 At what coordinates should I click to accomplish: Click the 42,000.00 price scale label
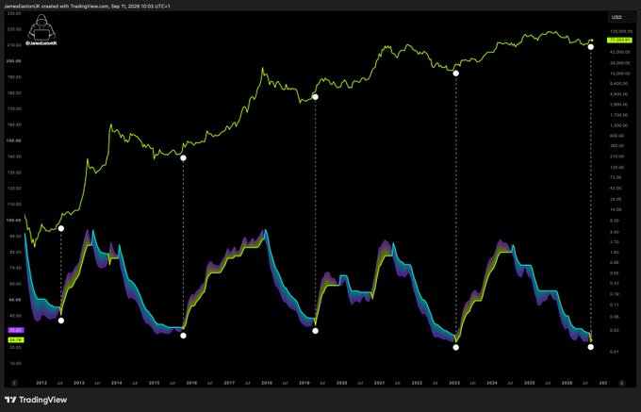pyautogui.click(x=620, y=52)
